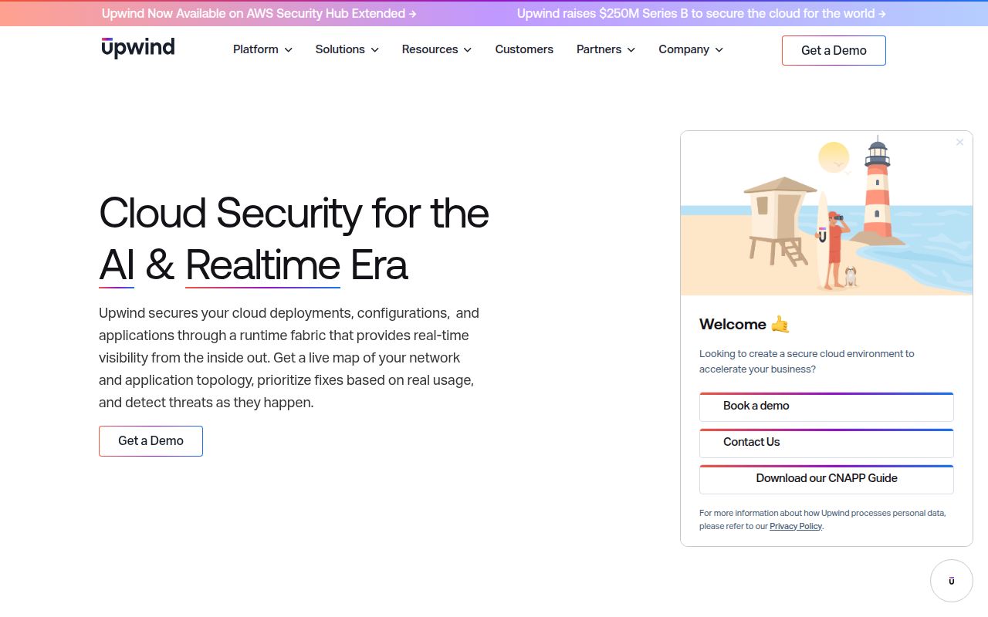Click Get a Demo below hero text
988x617 pixels.
click(x=151, y=441)
